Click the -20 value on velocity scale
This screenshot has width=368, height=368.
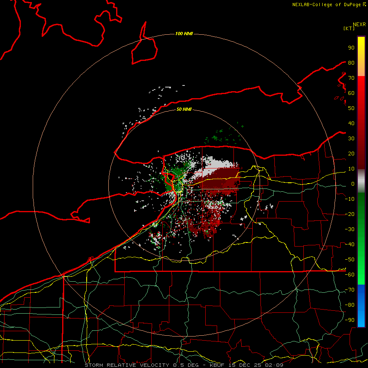click(350, 214)
